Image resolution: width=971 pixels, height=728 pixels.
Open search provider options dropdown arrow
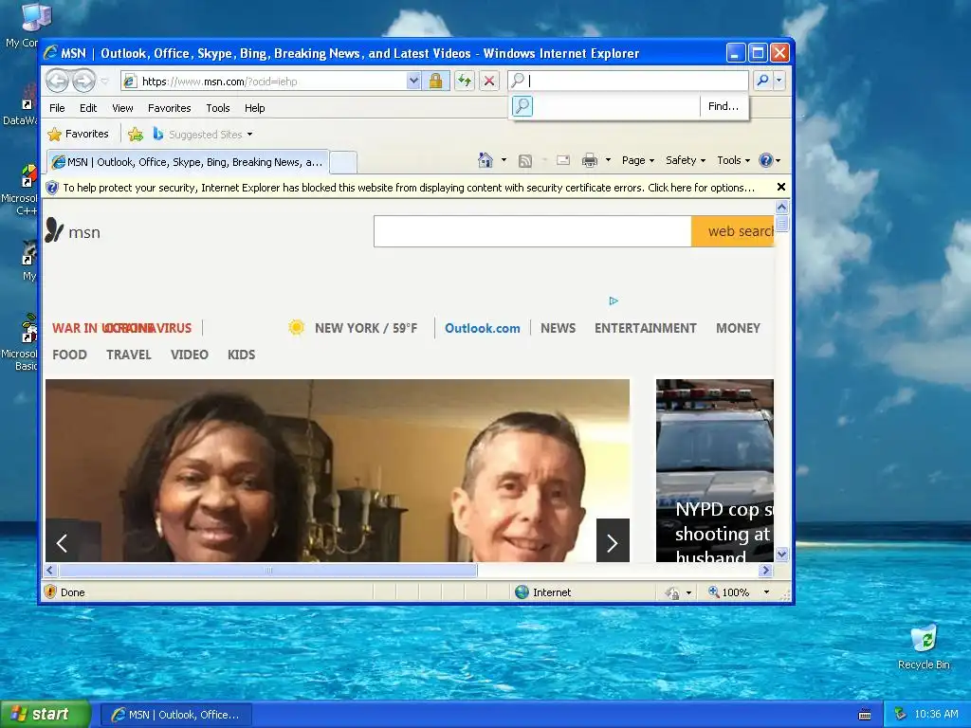[779, 81]
